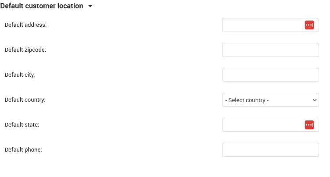Click the Default customer location heading text

point(42,6)
